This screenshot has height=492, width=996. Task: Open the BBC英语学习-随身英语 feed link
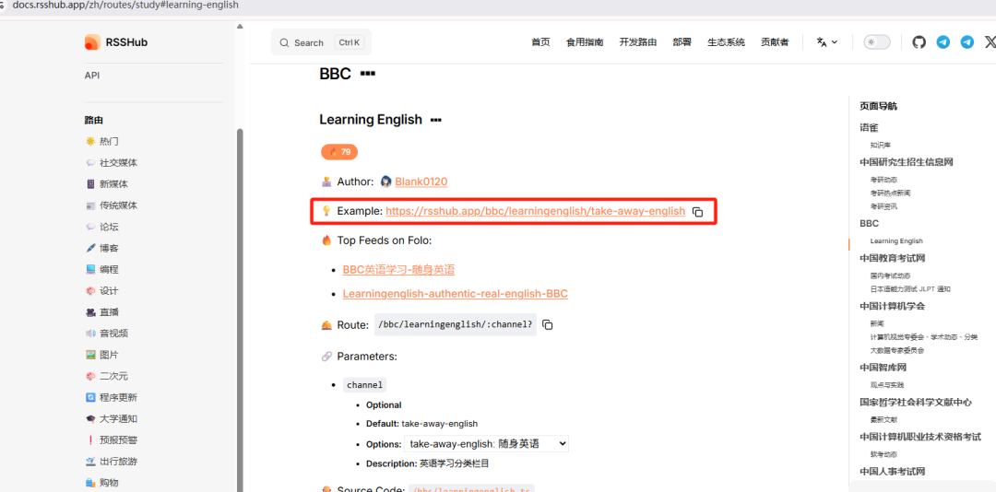point(398,270)
